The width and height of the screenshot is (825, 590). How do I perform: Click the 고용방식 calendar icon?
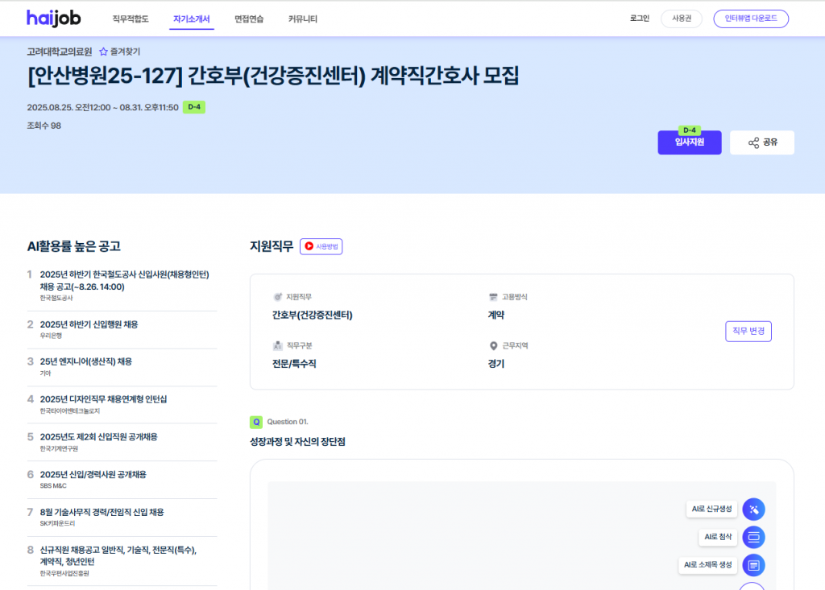click(x=494, y=297)
